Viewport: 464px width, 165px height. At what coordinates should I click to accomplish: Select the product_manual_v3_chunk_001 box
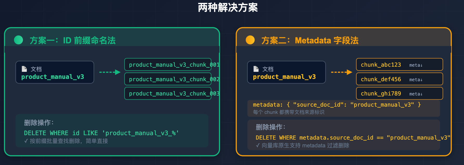(x=168, y=65)
